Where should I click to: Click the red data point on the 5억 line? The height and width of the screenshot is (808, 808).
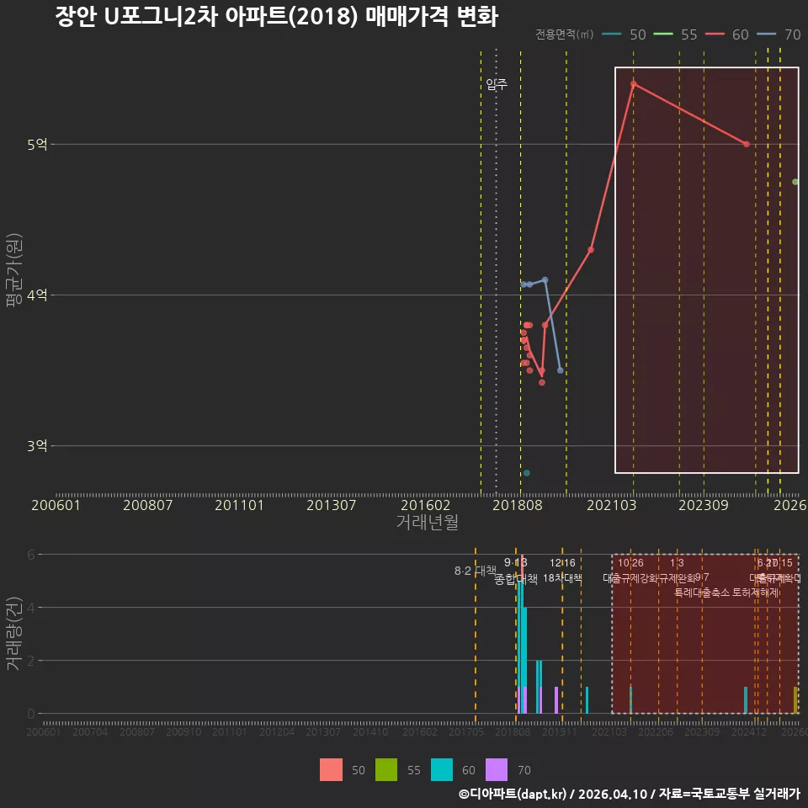(747, 144)
